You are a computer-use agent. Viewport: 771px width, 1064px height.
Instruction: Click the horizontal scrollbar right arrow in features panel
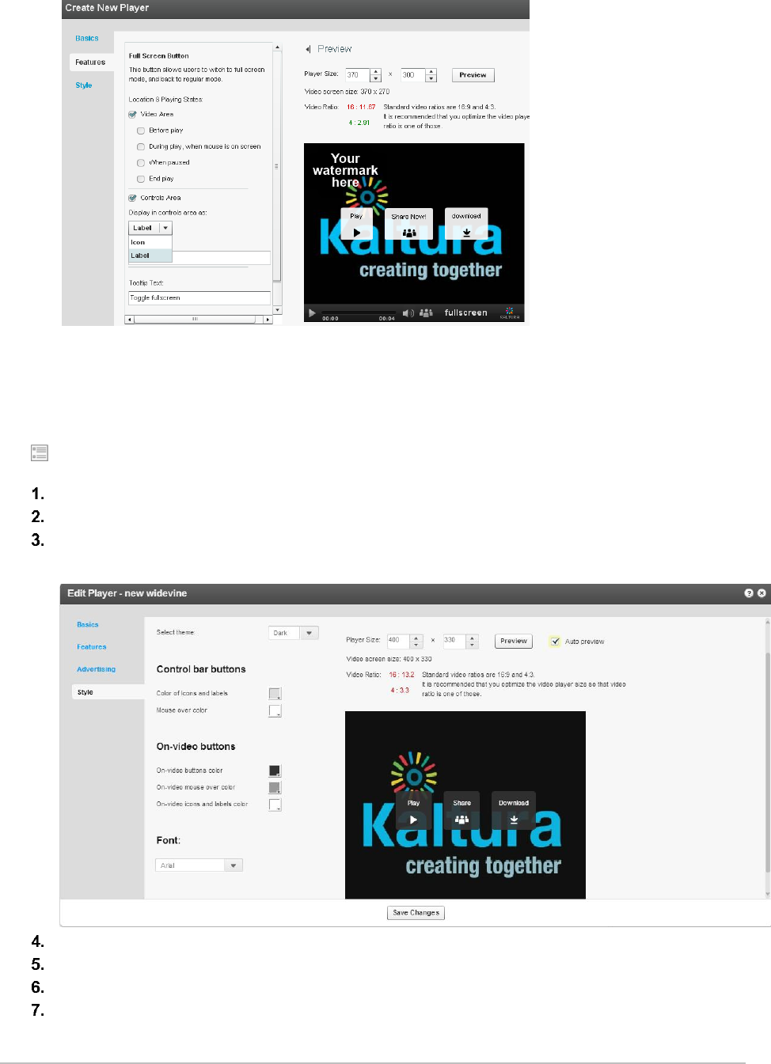[x=268, y=320]
